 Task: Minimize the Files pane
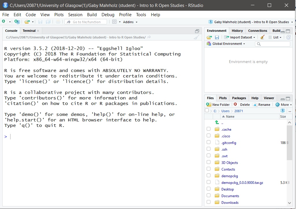click(x=283, y=99)
